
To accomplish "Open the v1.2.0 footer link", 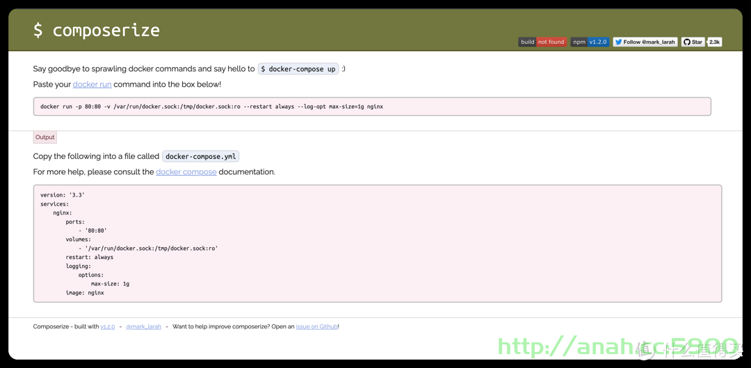I will (108, 326).
